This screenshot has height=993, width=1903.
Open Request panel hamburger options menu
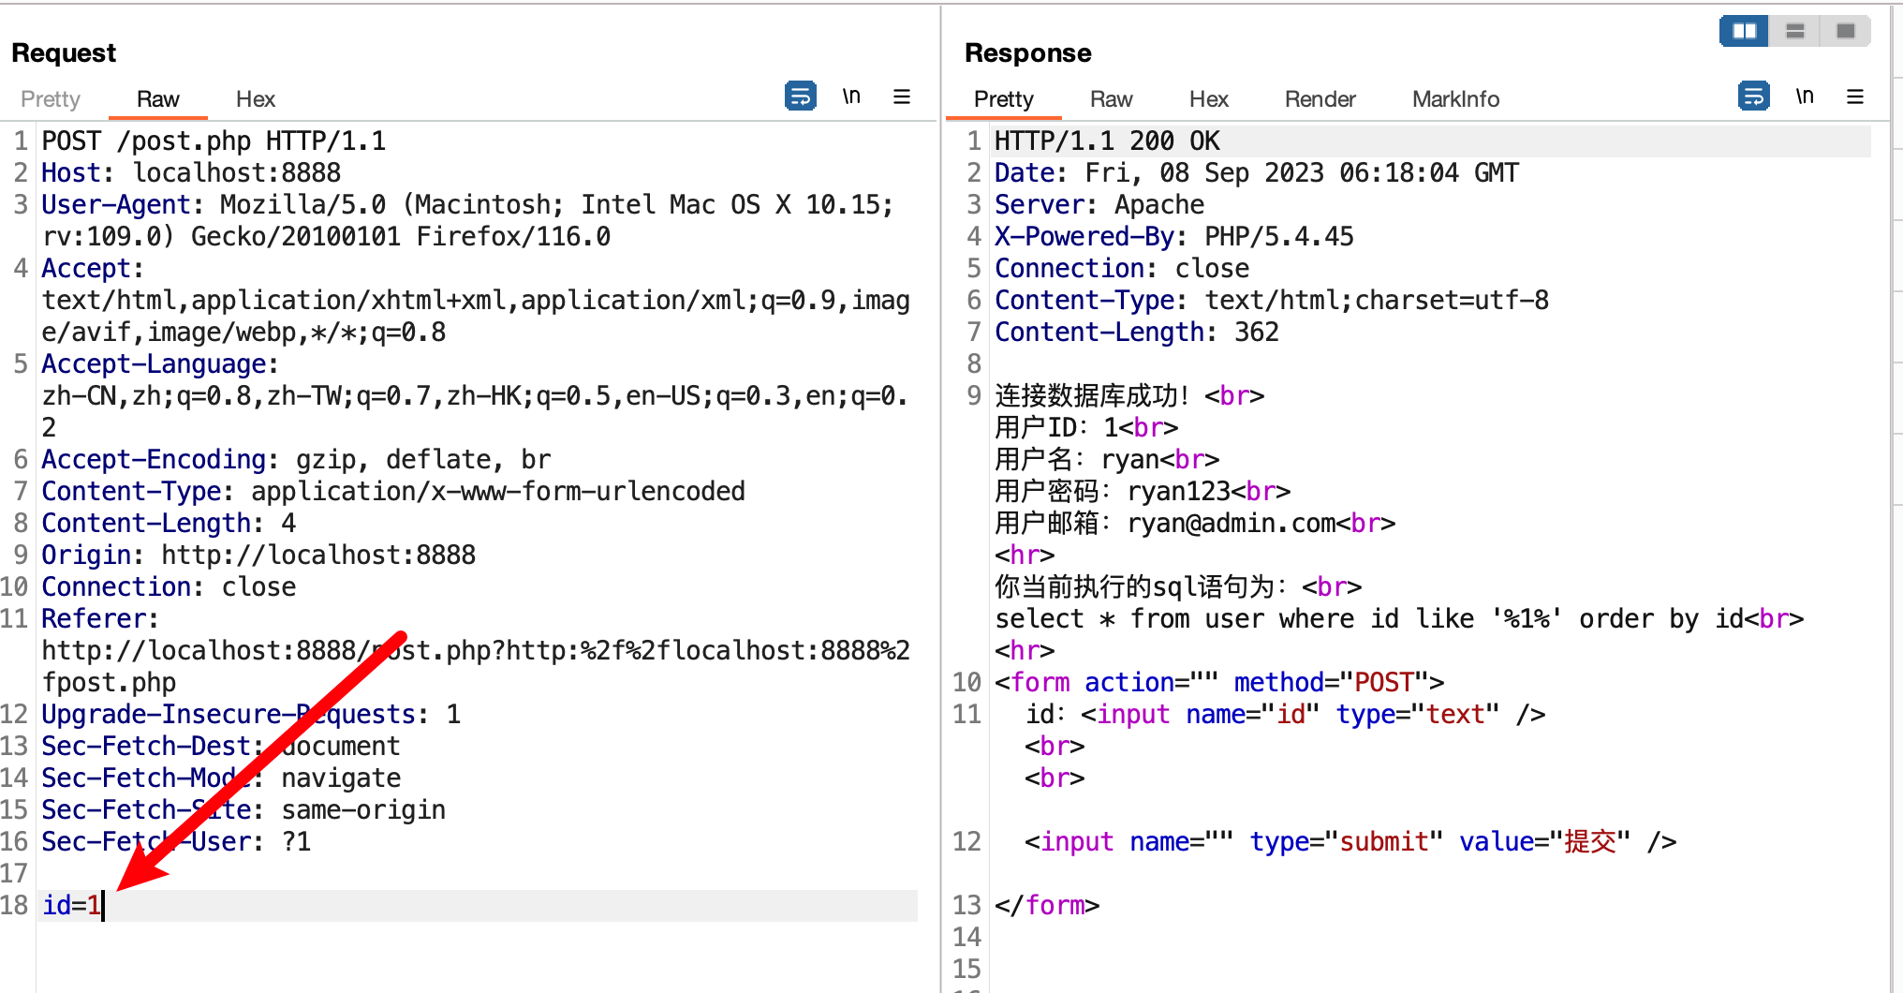tap(902, 96)
